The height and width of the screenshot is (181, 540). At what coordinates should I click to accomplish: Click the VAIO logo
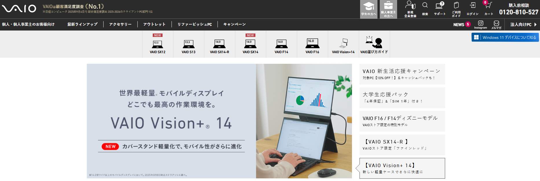coord(19,9)
